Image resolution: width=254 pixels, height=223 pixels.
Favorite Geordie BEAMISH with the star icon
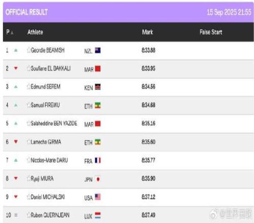(28, 50)
